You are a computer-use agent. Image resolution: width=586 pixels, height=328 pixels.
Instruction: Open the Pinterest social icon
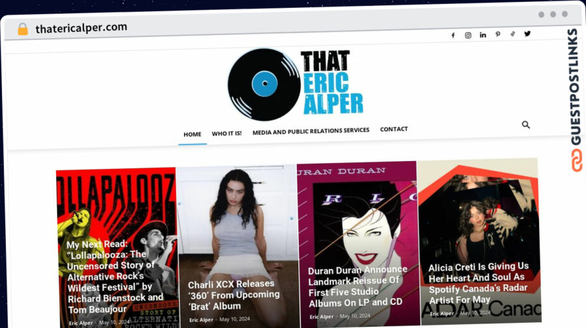point(498,34)
